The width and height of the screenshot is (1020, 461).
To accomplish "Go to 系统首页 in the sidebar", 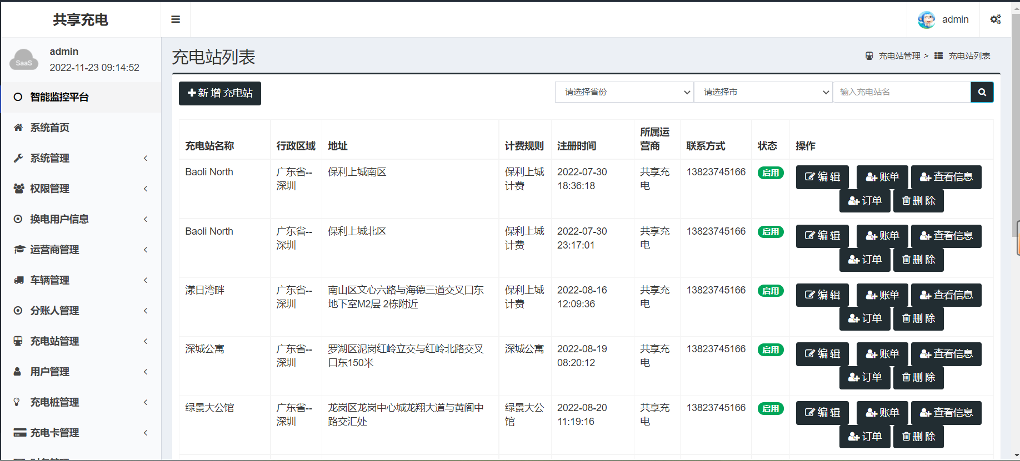I will click(81, 128).
